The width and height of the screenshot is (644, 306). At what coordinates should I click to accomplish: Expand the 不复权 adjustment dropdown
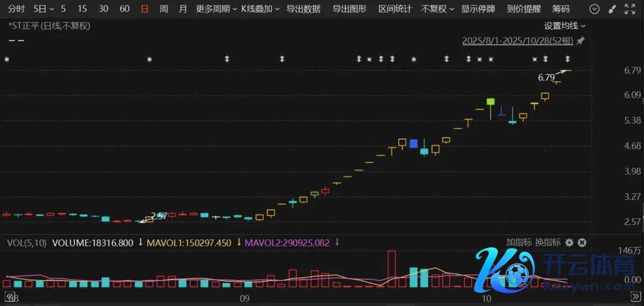click(x=437, y=9)
